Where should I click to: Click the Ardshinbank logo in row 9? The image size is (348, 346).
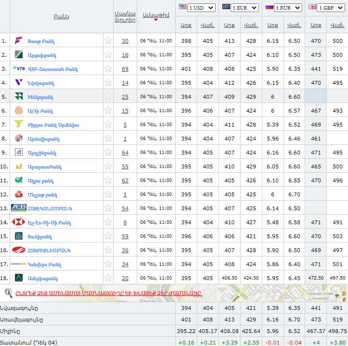19,152
